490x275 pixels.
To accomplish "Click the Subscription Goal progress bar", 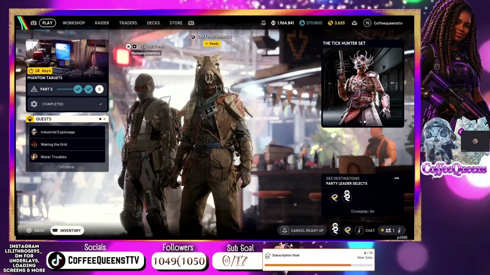I will click(318, 265).
